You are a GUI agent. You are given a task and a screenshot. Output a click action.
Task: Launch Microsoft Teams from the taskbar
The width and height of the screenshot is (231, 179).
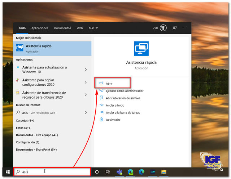(x=118, y=172)
